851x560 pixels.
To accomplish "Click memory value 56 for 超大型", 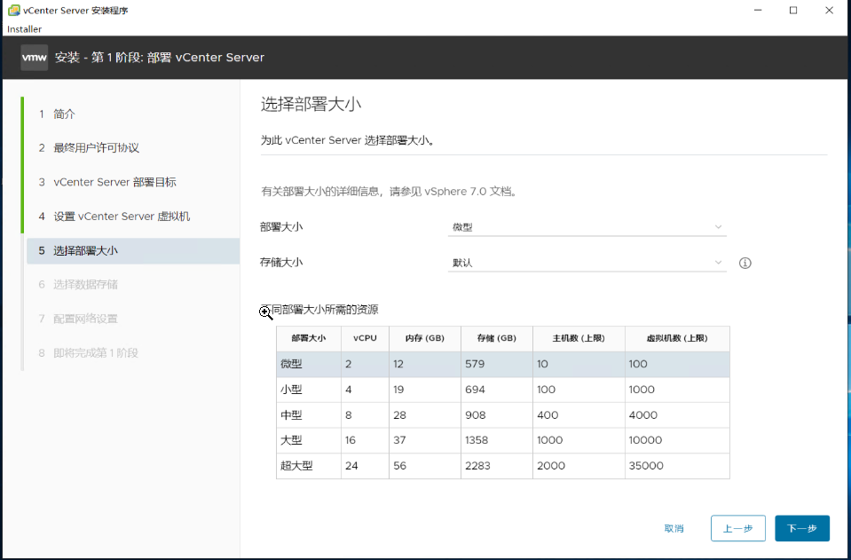I will 400,466.
